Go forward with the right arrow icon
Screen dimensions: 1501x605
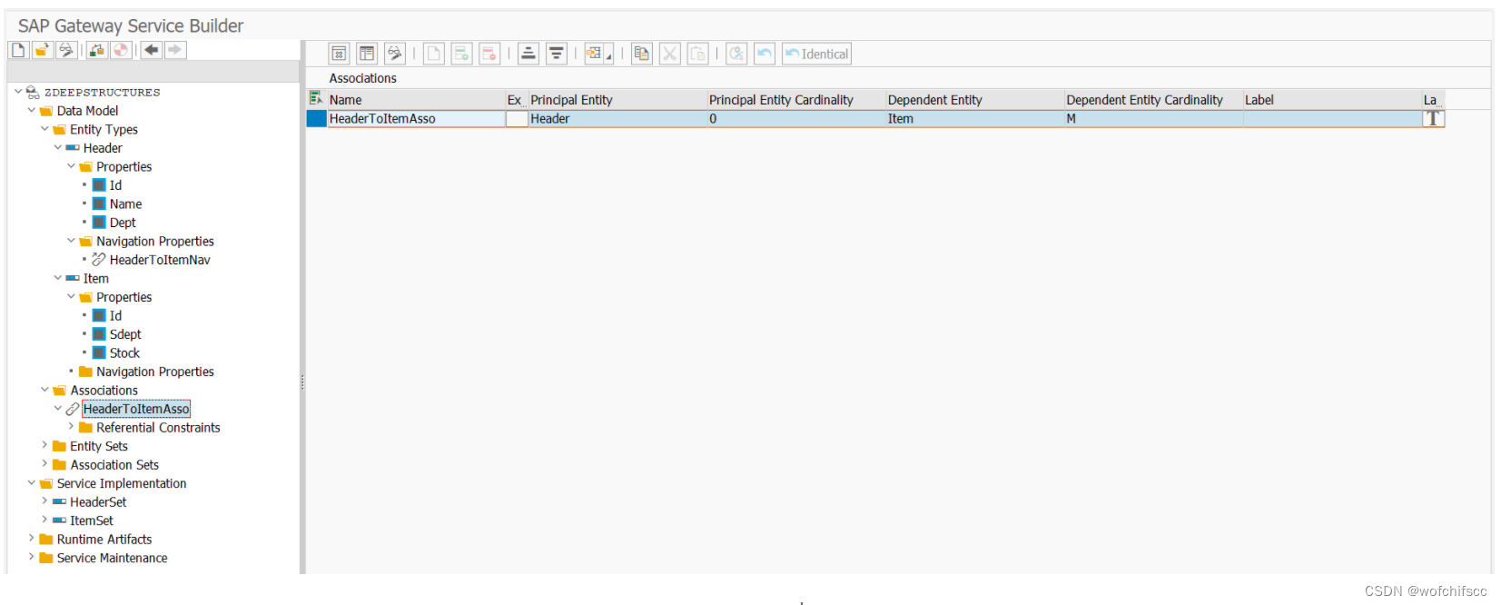pyautogui.click(x=175, y=50)
